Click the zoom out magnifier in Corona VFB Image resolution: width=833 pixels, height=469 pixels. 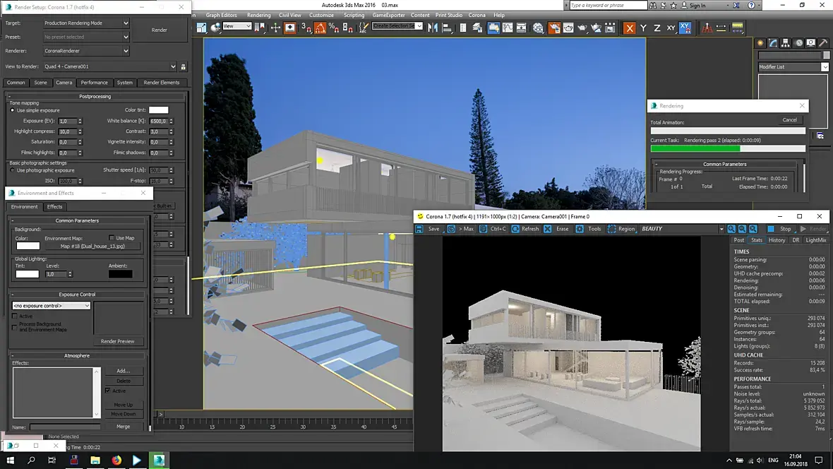coord(742,229)
